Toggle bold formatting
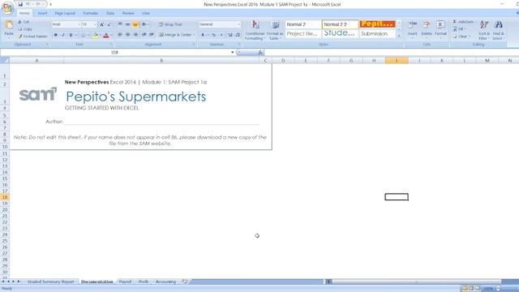Image resolution: width=519 pixels, height=292 pixels. pyautogui.click(x=56, y=35)
